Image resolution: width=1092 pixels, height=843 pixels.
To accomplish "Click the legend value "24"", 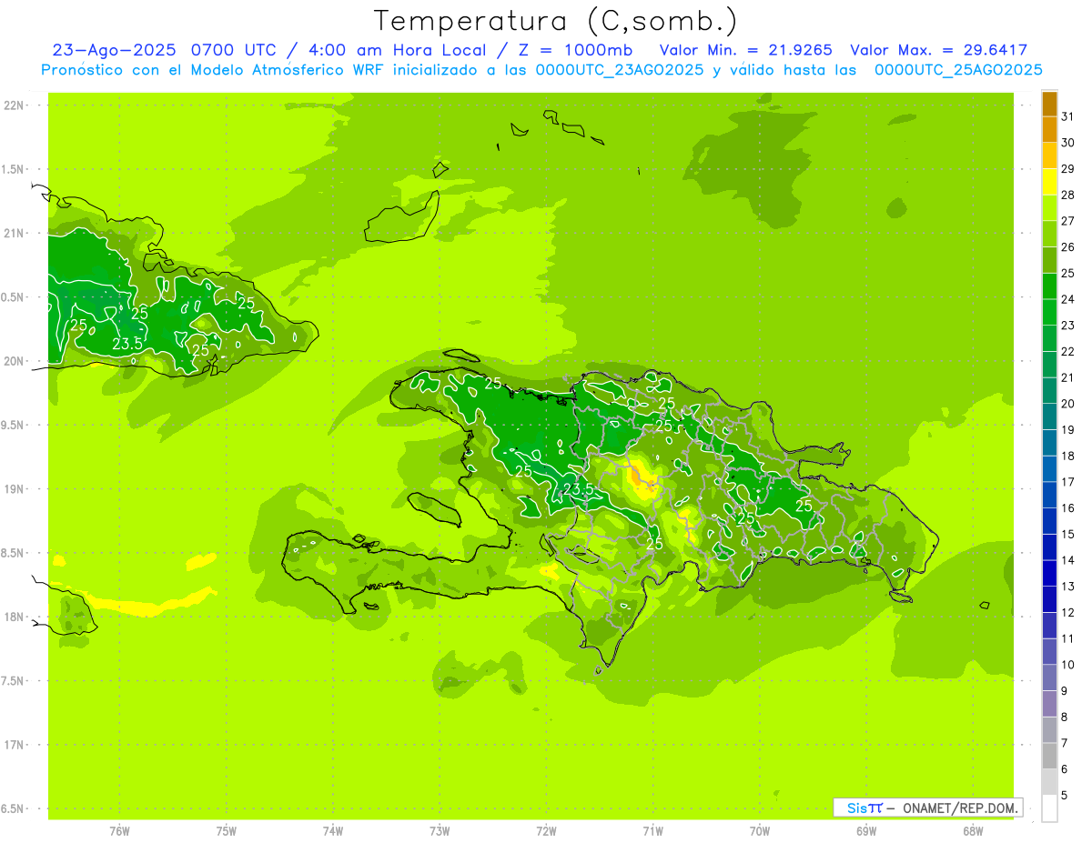I will 1068,299.
